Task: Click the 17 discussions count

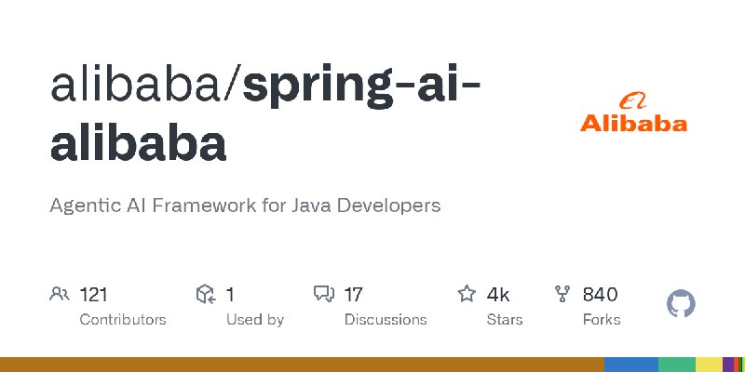Action: [353, 295]
